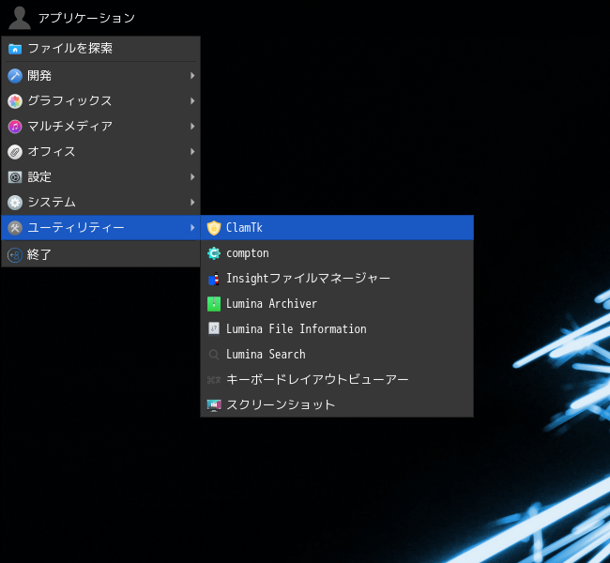Image resolution: width=610 pixels, height=563 pixels.
Task: Open キーボードレイアウトビューアー entry
Action: click(337, 380)
